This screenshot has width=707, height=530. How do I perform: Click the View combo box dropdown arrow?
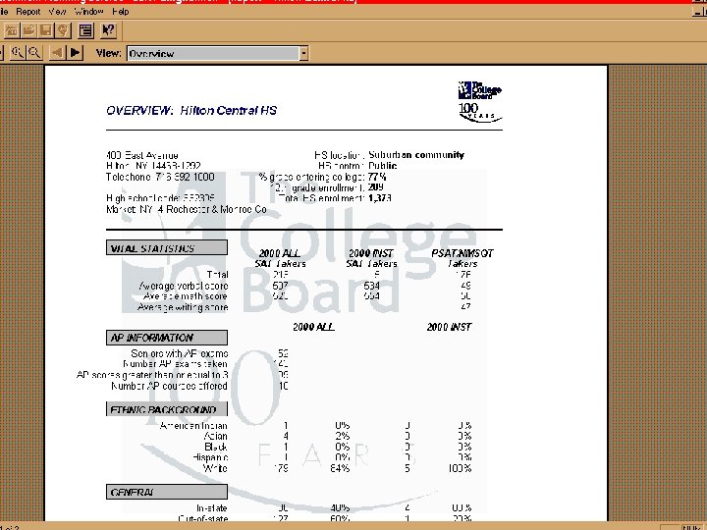click(x=303, y=53)
